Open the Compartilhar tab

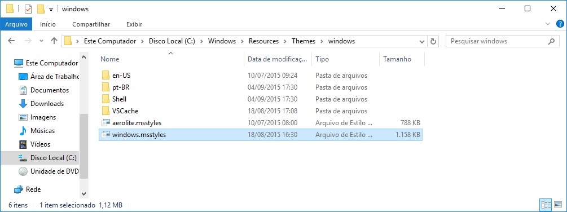(x=91, y=24)
